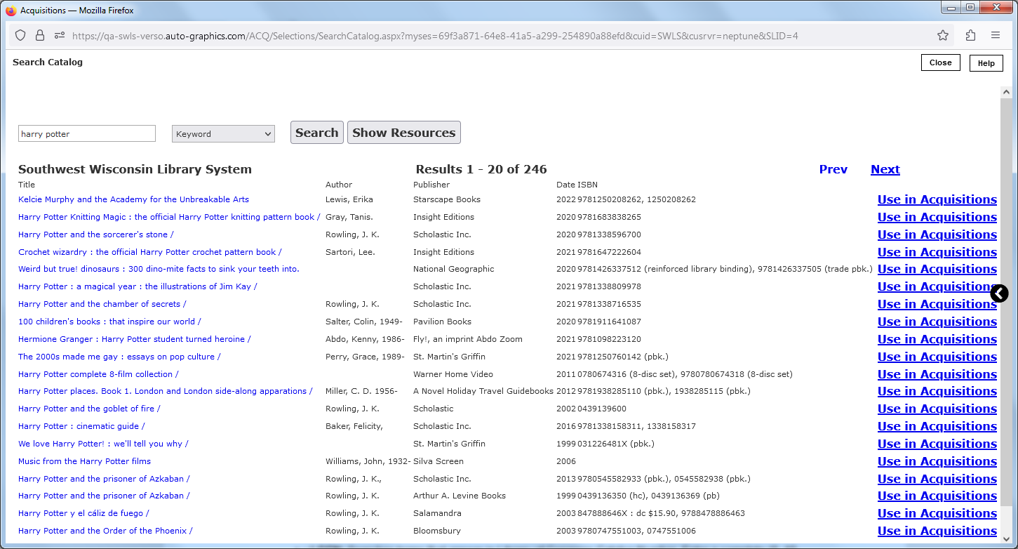Open the Firefox hamburger application menu

996,36
